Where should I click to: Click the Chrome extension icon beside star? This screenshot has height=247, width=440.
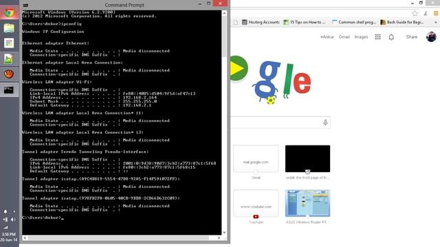click(426, 13)
